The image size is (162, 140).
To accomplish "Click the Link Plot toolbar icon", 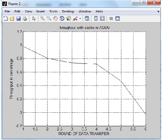I will pyautogui.click(x=87, y=18).
